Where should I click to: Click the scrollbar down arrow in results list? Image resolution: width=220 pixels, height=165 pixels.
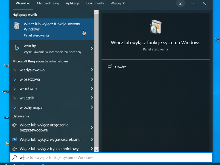click(x=96, y=150)
